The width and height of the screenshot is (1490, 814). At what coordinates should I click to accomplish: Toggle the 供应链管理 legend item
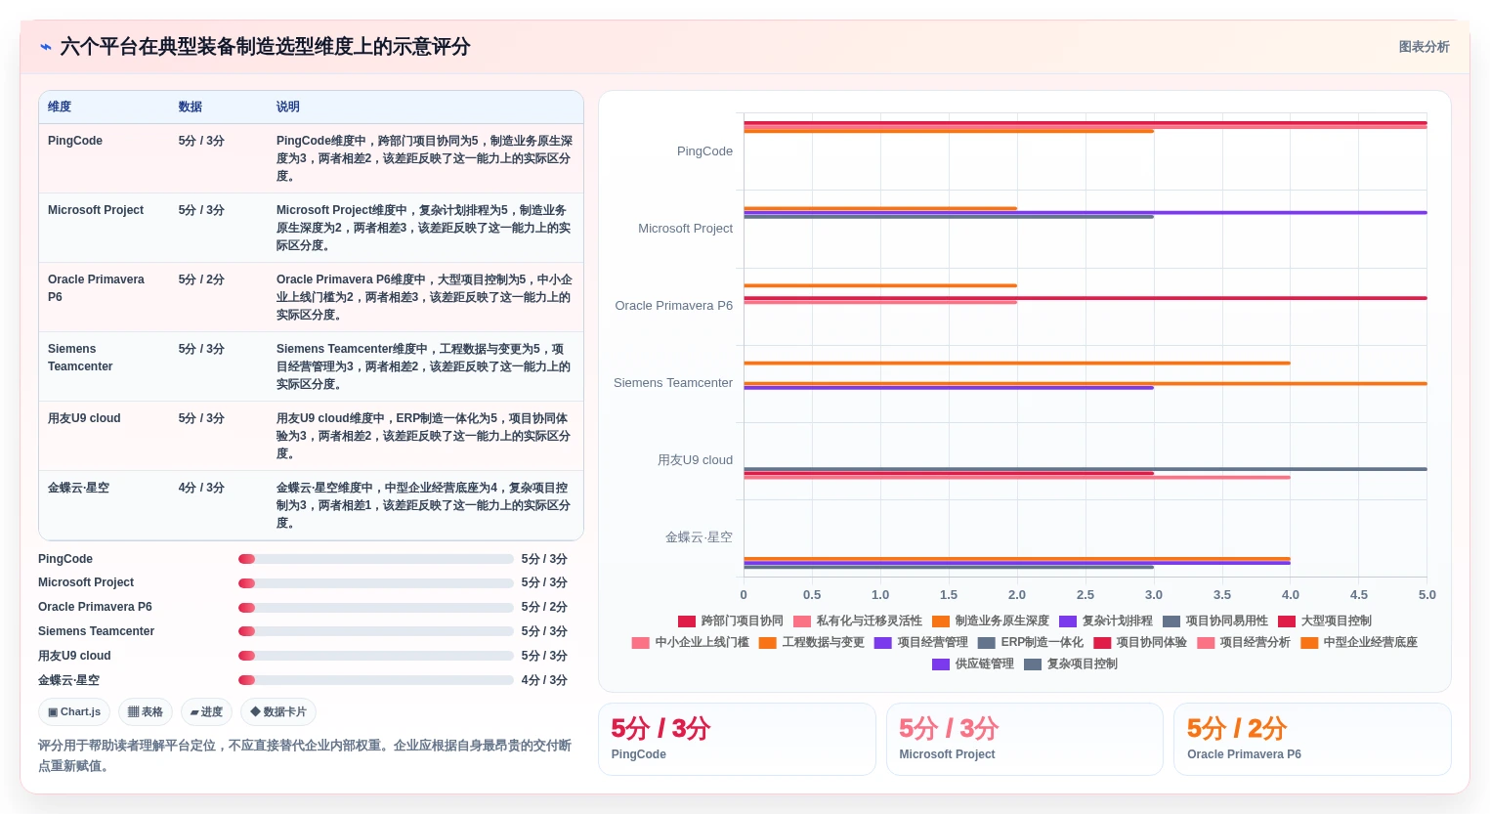coord(973,664)
